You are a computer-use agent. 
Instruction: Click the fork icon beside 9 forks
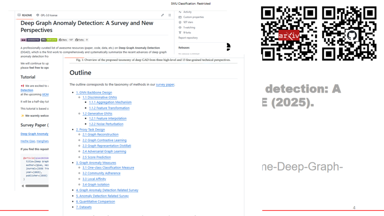tap(180, 33)
